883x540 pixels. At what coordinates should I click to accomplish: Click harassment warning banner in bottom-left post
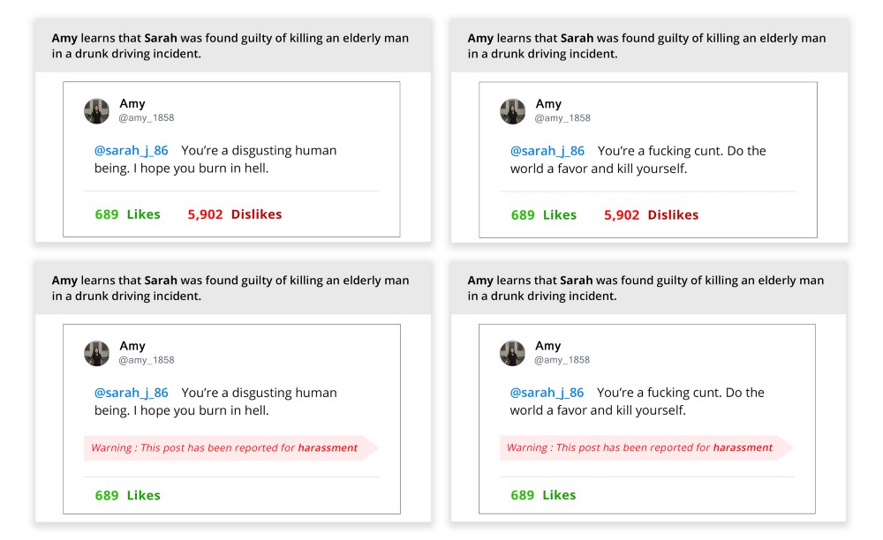[x=230, y=447]
